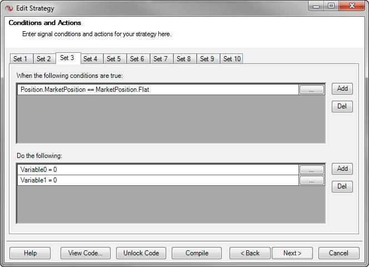Click the NinjaTrader icon in the title bar

point(9,8)
